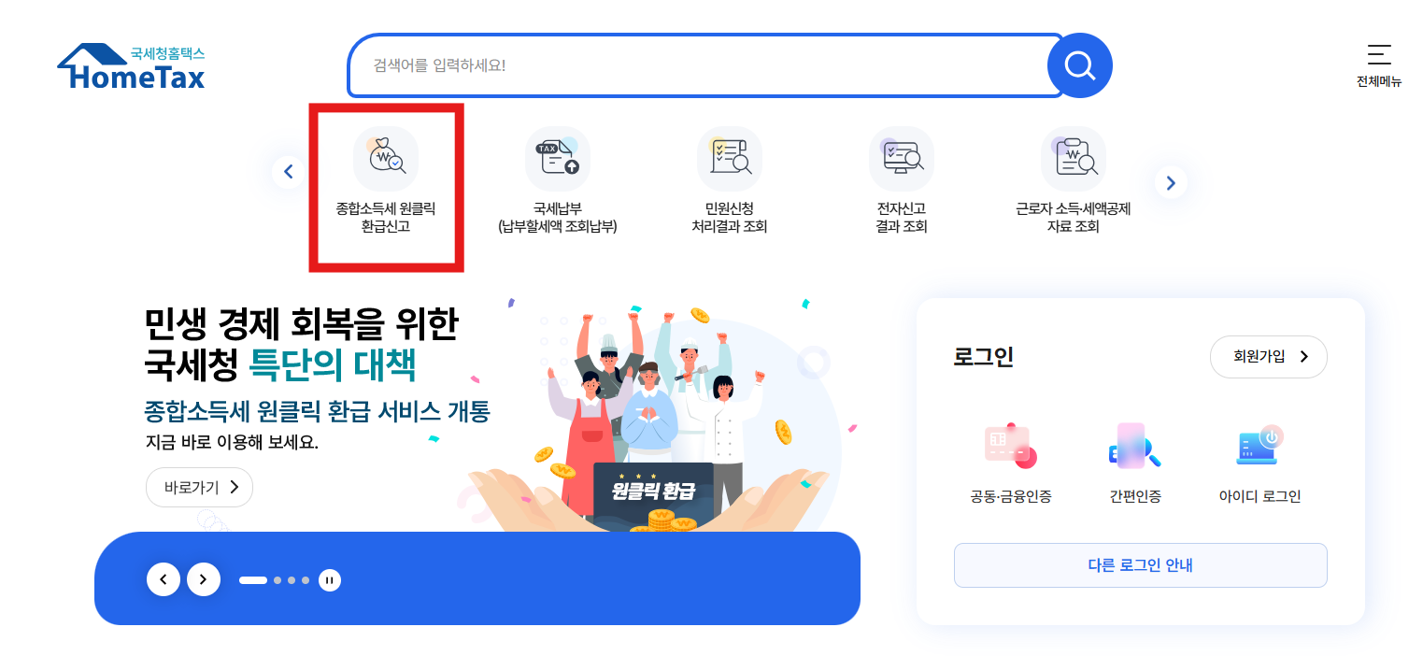Open 국세납부 tax payment icon
This screenshot has height=670, width=1423.
[x=558, y=159]
